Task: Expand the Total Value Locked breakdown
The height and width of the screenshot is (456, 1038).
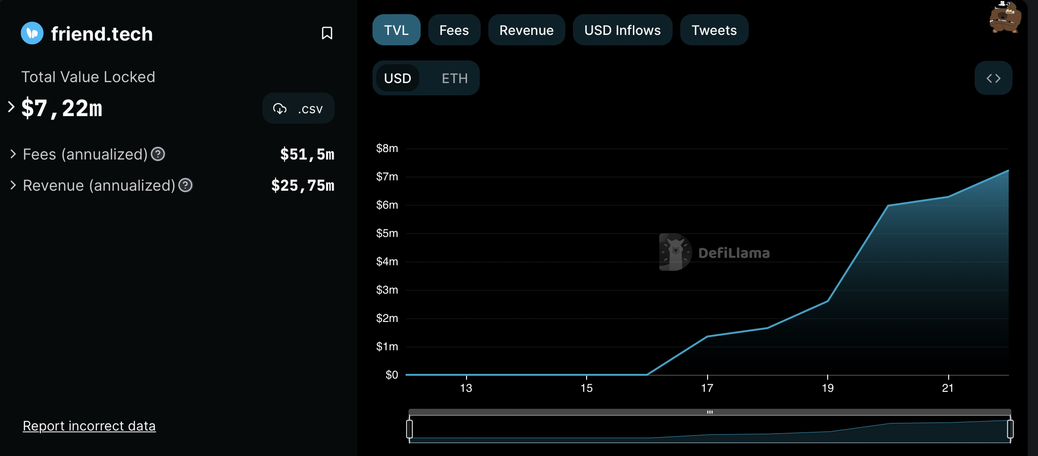Action: pyautogui.click(x=11, y=107)
